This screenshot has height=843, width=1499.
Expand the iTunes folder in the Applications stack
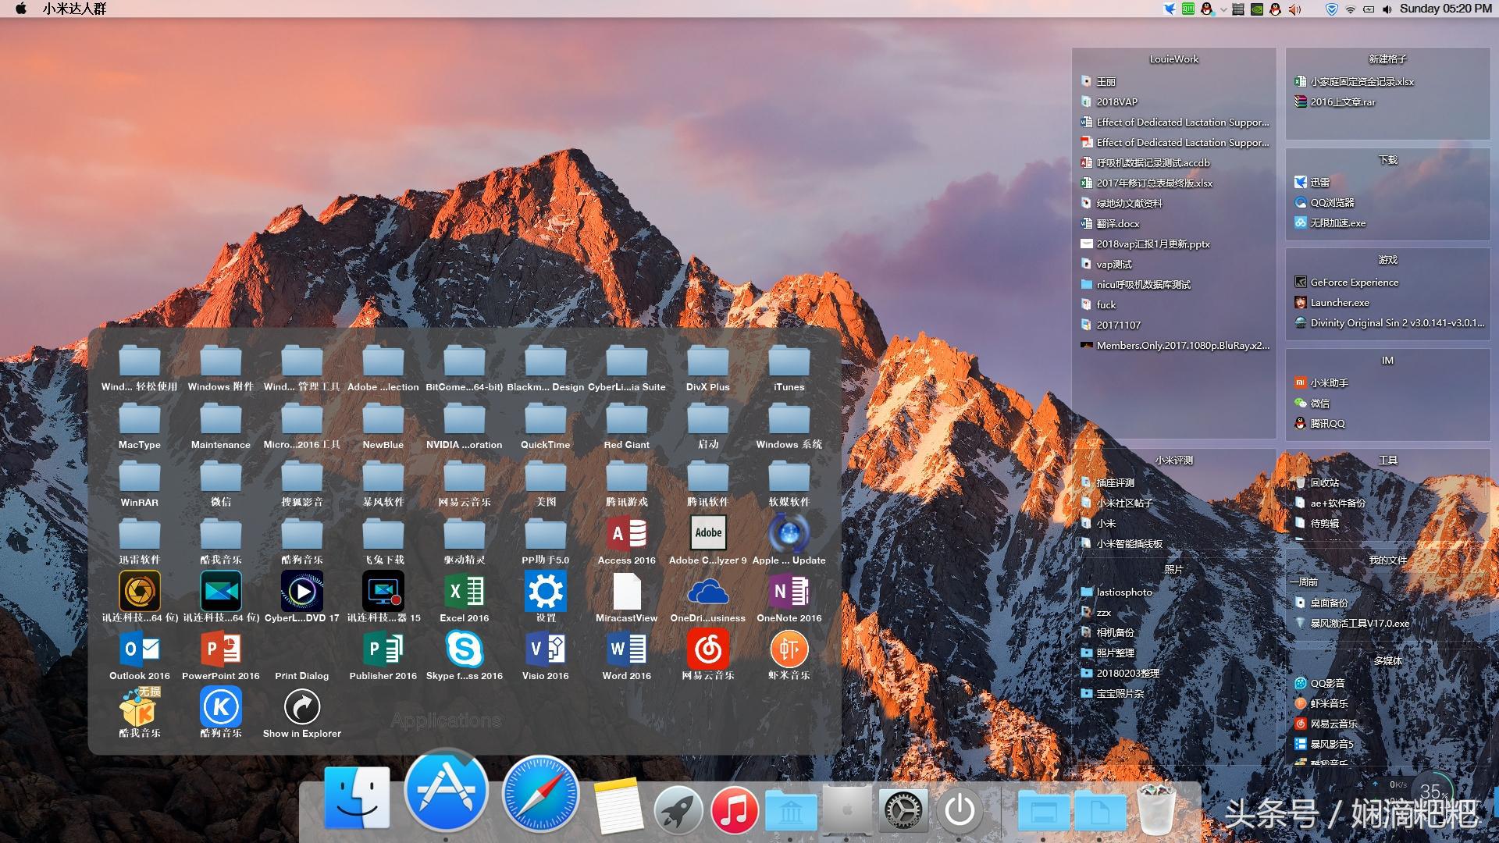(789, 364)
